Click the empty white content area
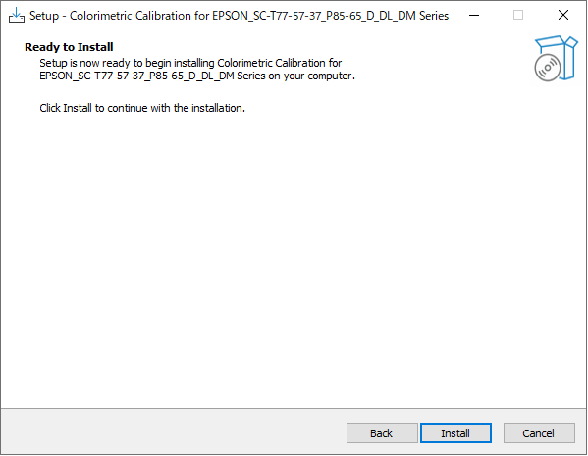This screenshot has width=588, height=456. (x=294, y=259)
